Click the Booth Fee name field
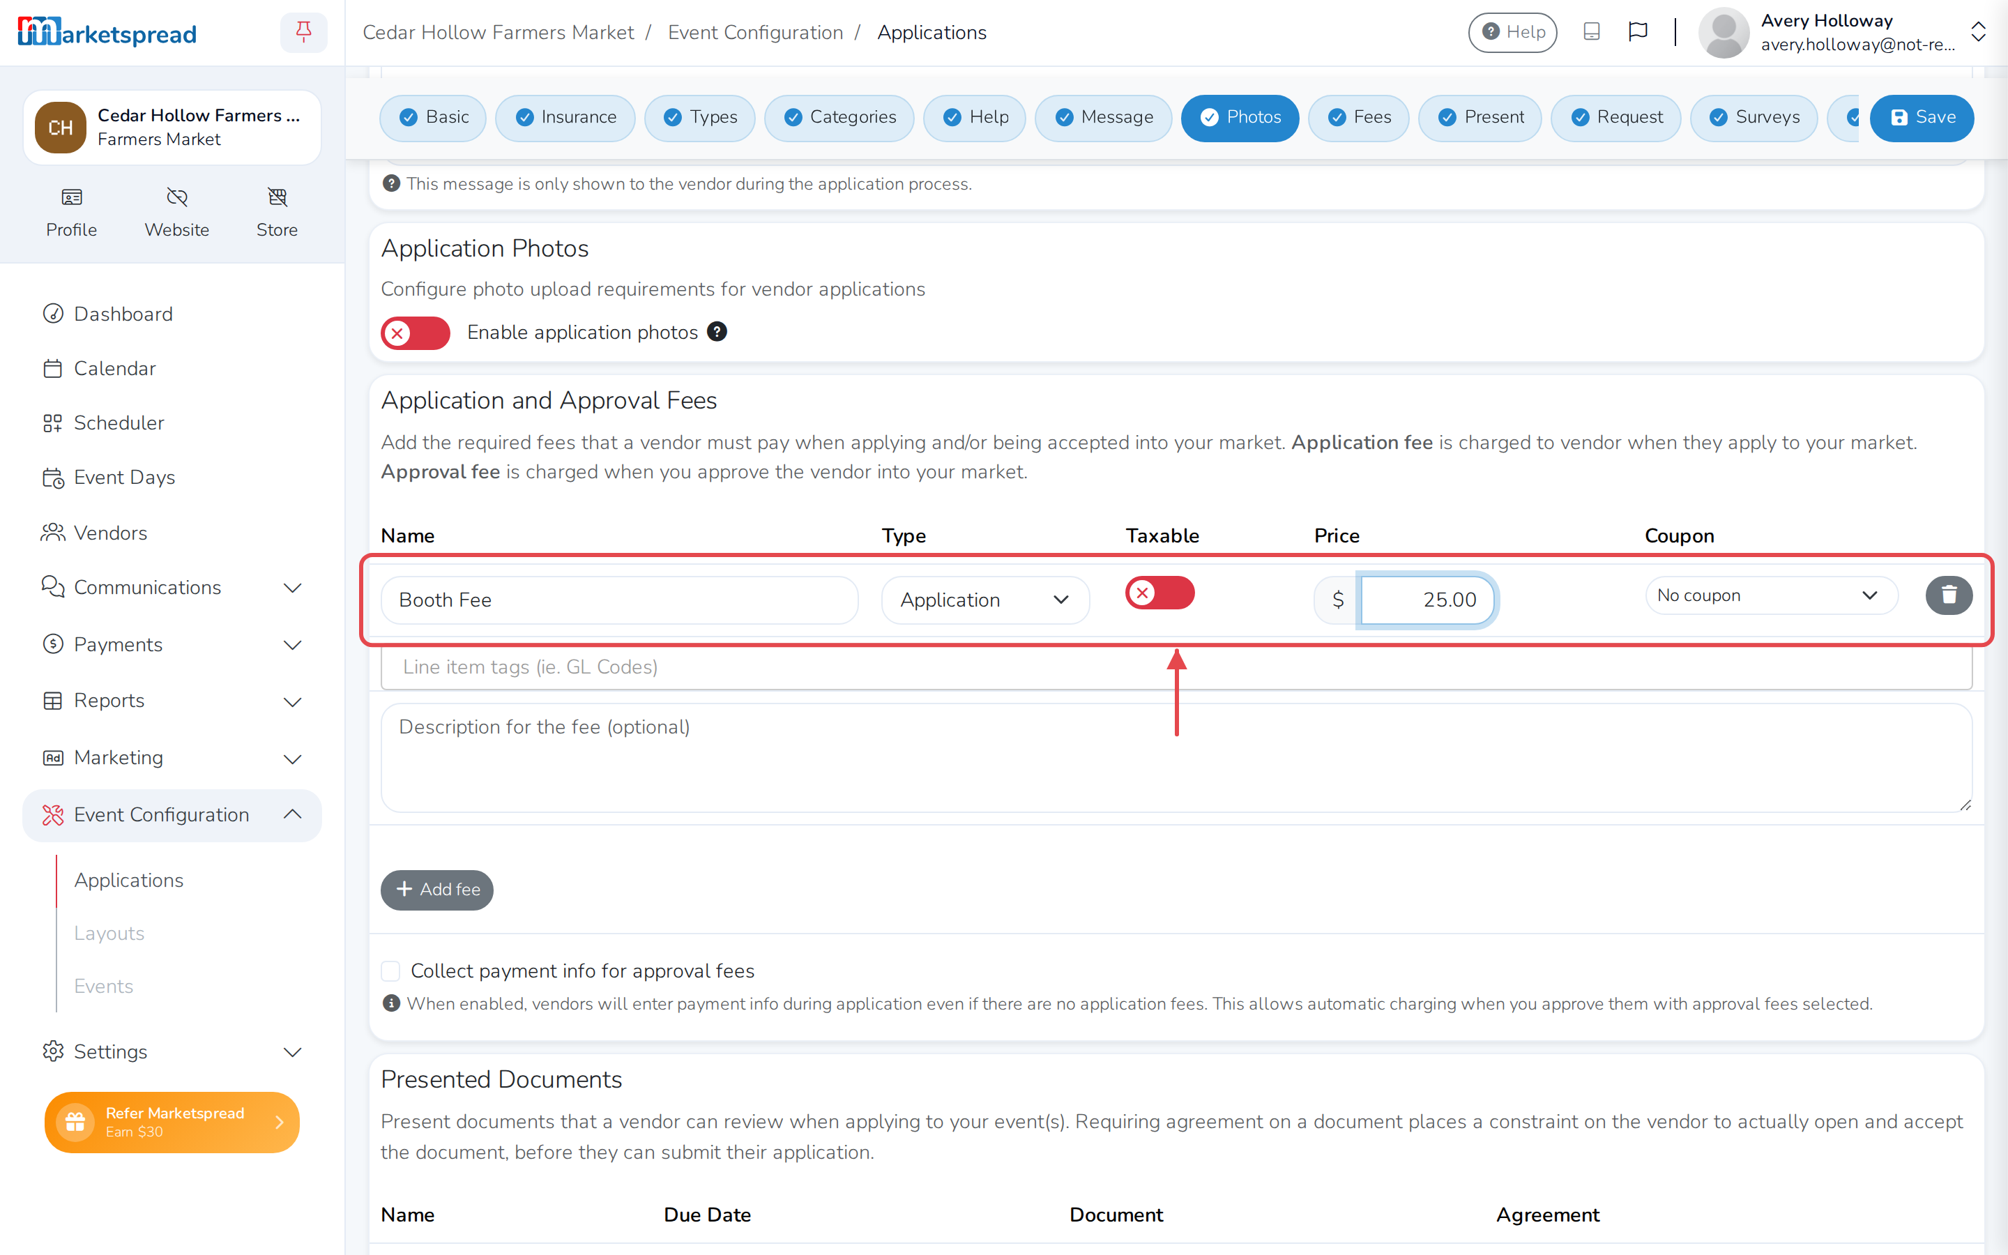 pos(620,600)
